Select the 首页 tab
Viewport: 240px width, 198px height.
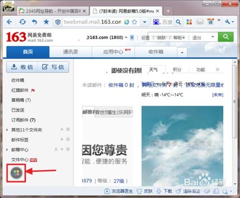pyautogui.click(x=28, y=52)
